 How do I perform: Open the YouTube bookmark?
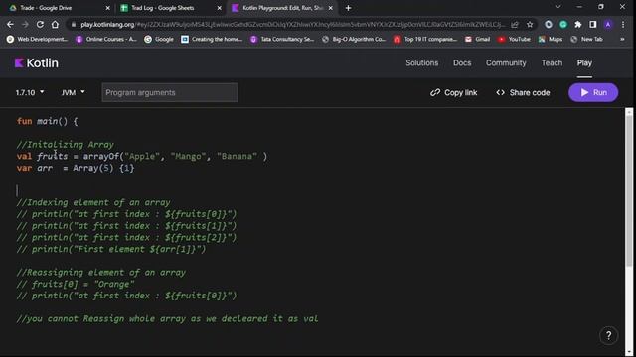pyautogui.click(x=514, y=39)
